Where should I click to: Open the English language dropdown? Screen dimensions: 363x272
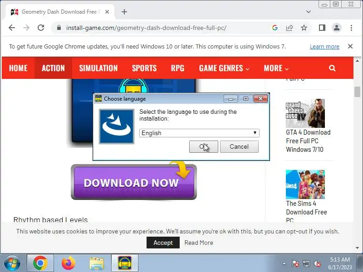pos(199,133)
